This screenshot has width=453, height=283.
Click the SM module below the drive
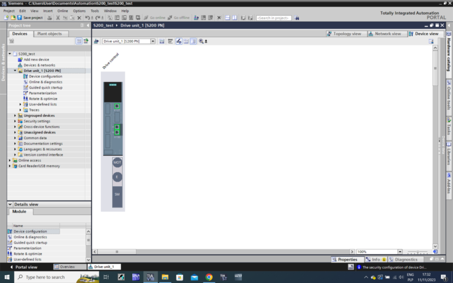[x=117, y=194]
